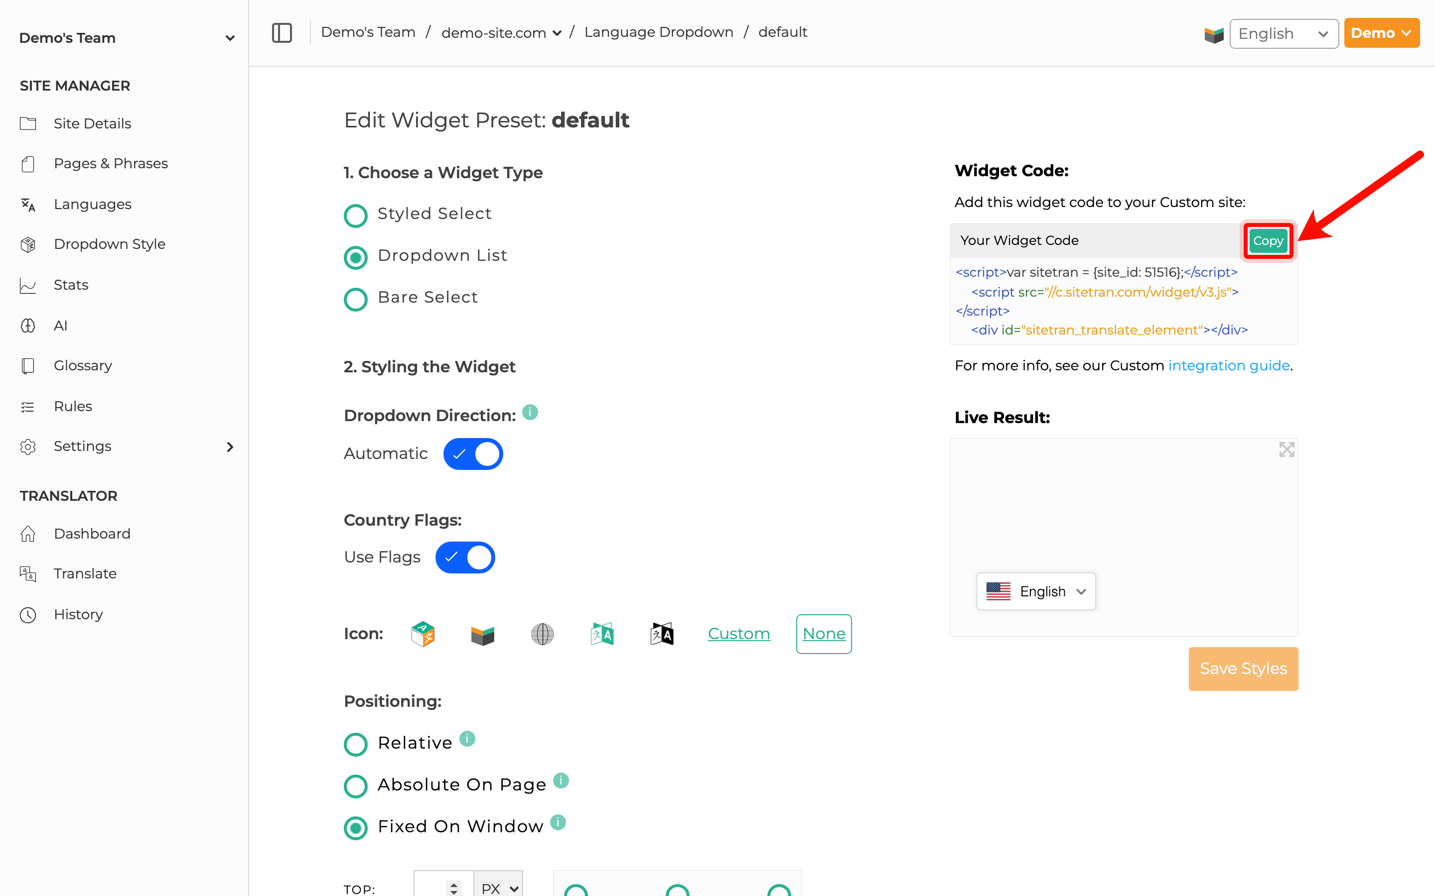Choose Fixed On Window positioning
Screen dimensions: 1435x896
(x=356, y=828)
